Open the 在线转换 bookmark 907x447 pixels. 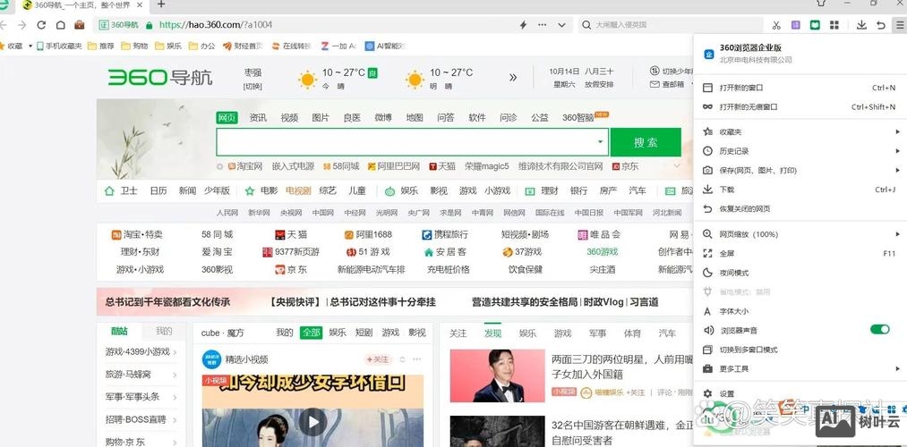pyautogui.click(x=292, y=46)
